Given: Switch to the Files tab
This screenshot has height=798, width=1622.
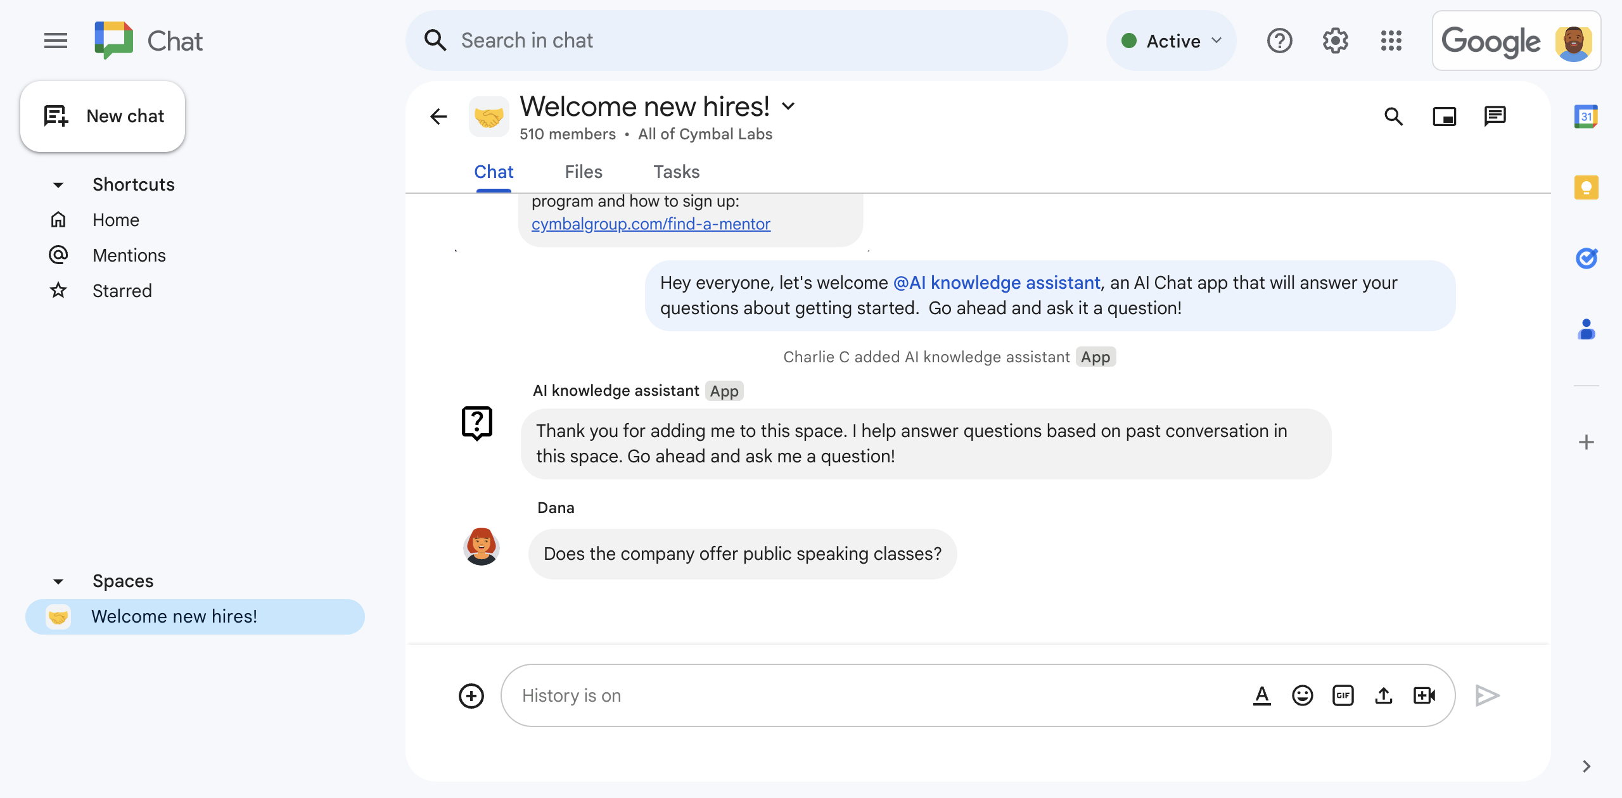Looking at the screenshot, I should pos(584,172).
